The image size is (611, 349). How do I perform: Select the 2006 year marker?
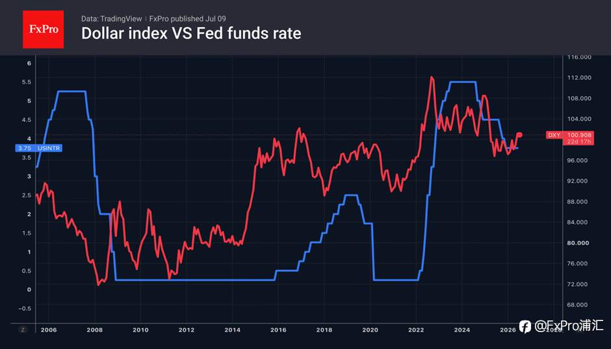(x=49, y=330)
